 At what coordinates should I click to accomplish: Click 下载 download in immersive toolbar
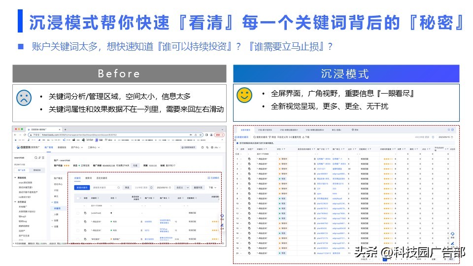coord(305,137)
